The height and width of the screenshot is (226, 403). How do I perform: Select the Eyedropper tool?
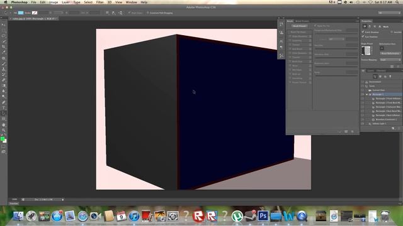4,52
